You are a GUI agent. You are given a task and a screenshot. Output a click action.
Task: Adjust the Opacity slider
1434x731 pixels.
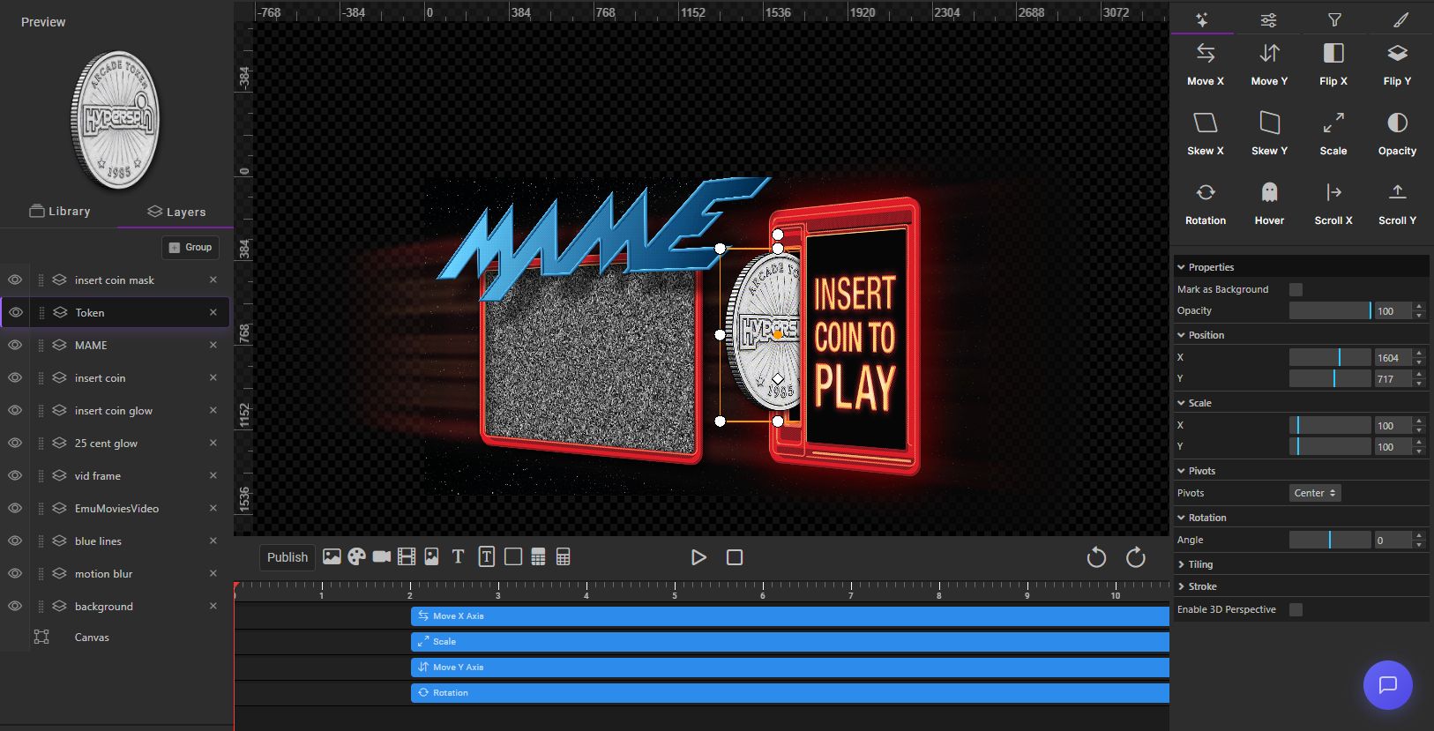[1330, 310]
